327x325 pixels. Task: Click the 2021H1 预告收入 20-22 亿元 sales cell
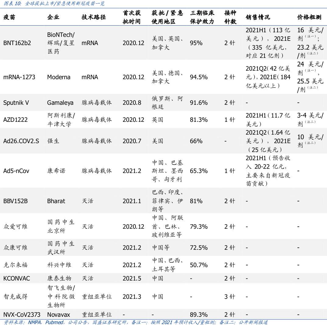pyautogui.click(x=268, y=171)
